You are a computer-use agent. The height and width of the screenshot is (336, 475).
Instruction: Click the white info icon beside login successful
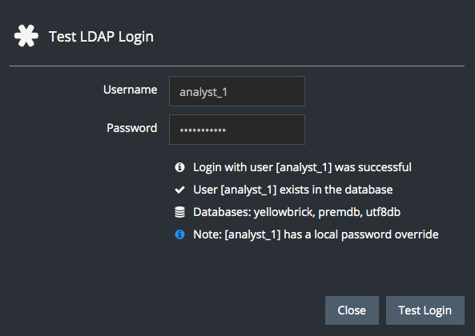(x=179, y=167)
